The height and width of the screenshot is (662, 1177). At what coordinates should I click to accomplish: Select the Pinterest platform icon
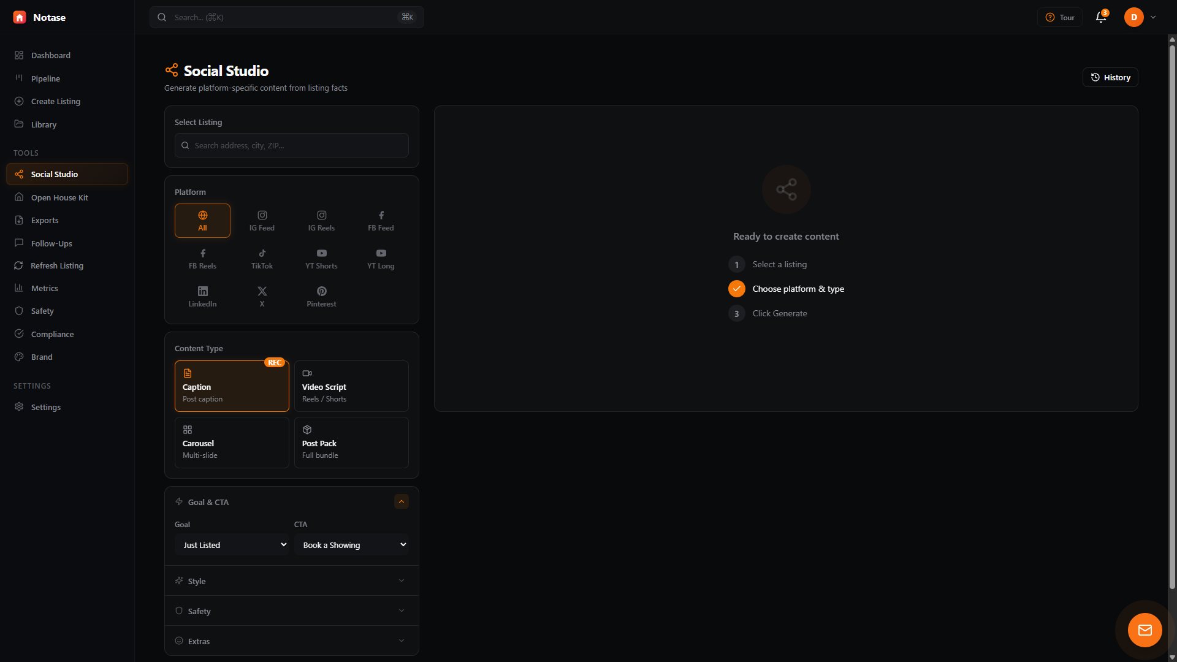321,296
